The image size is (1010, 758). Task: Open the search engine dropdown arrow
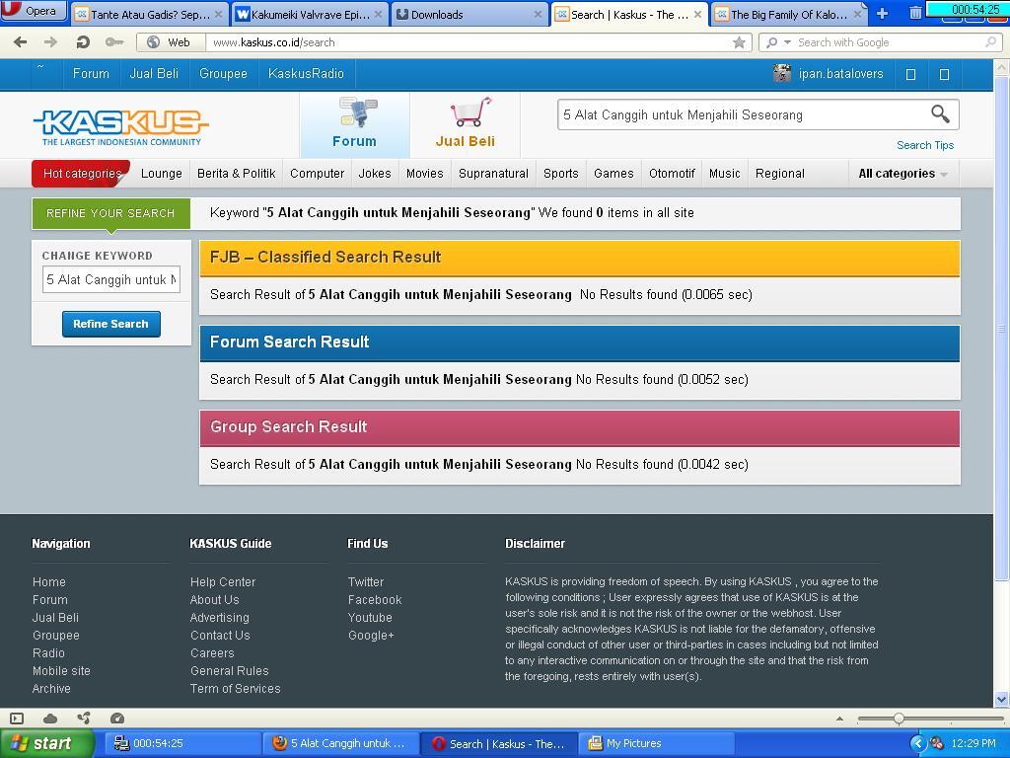click(x=787, y=42)
